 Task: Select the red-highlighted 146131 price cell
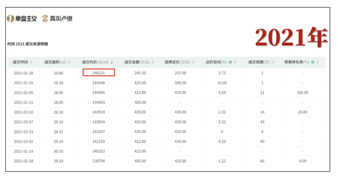click(x=99, y=73)
